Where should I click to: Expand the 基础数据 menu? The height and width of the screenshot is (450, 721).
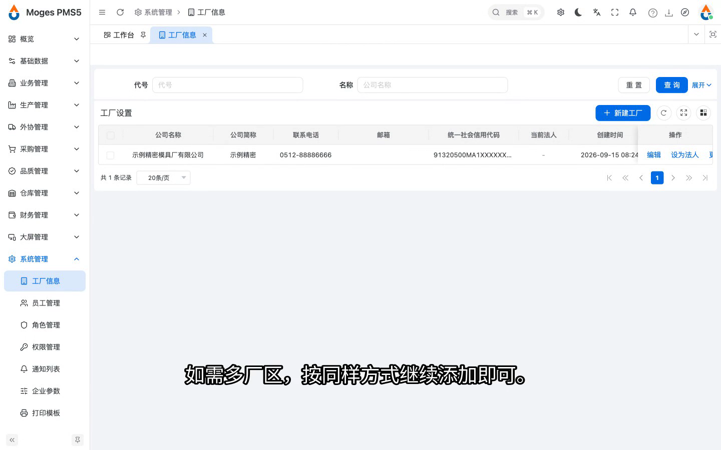pos(45,61)
